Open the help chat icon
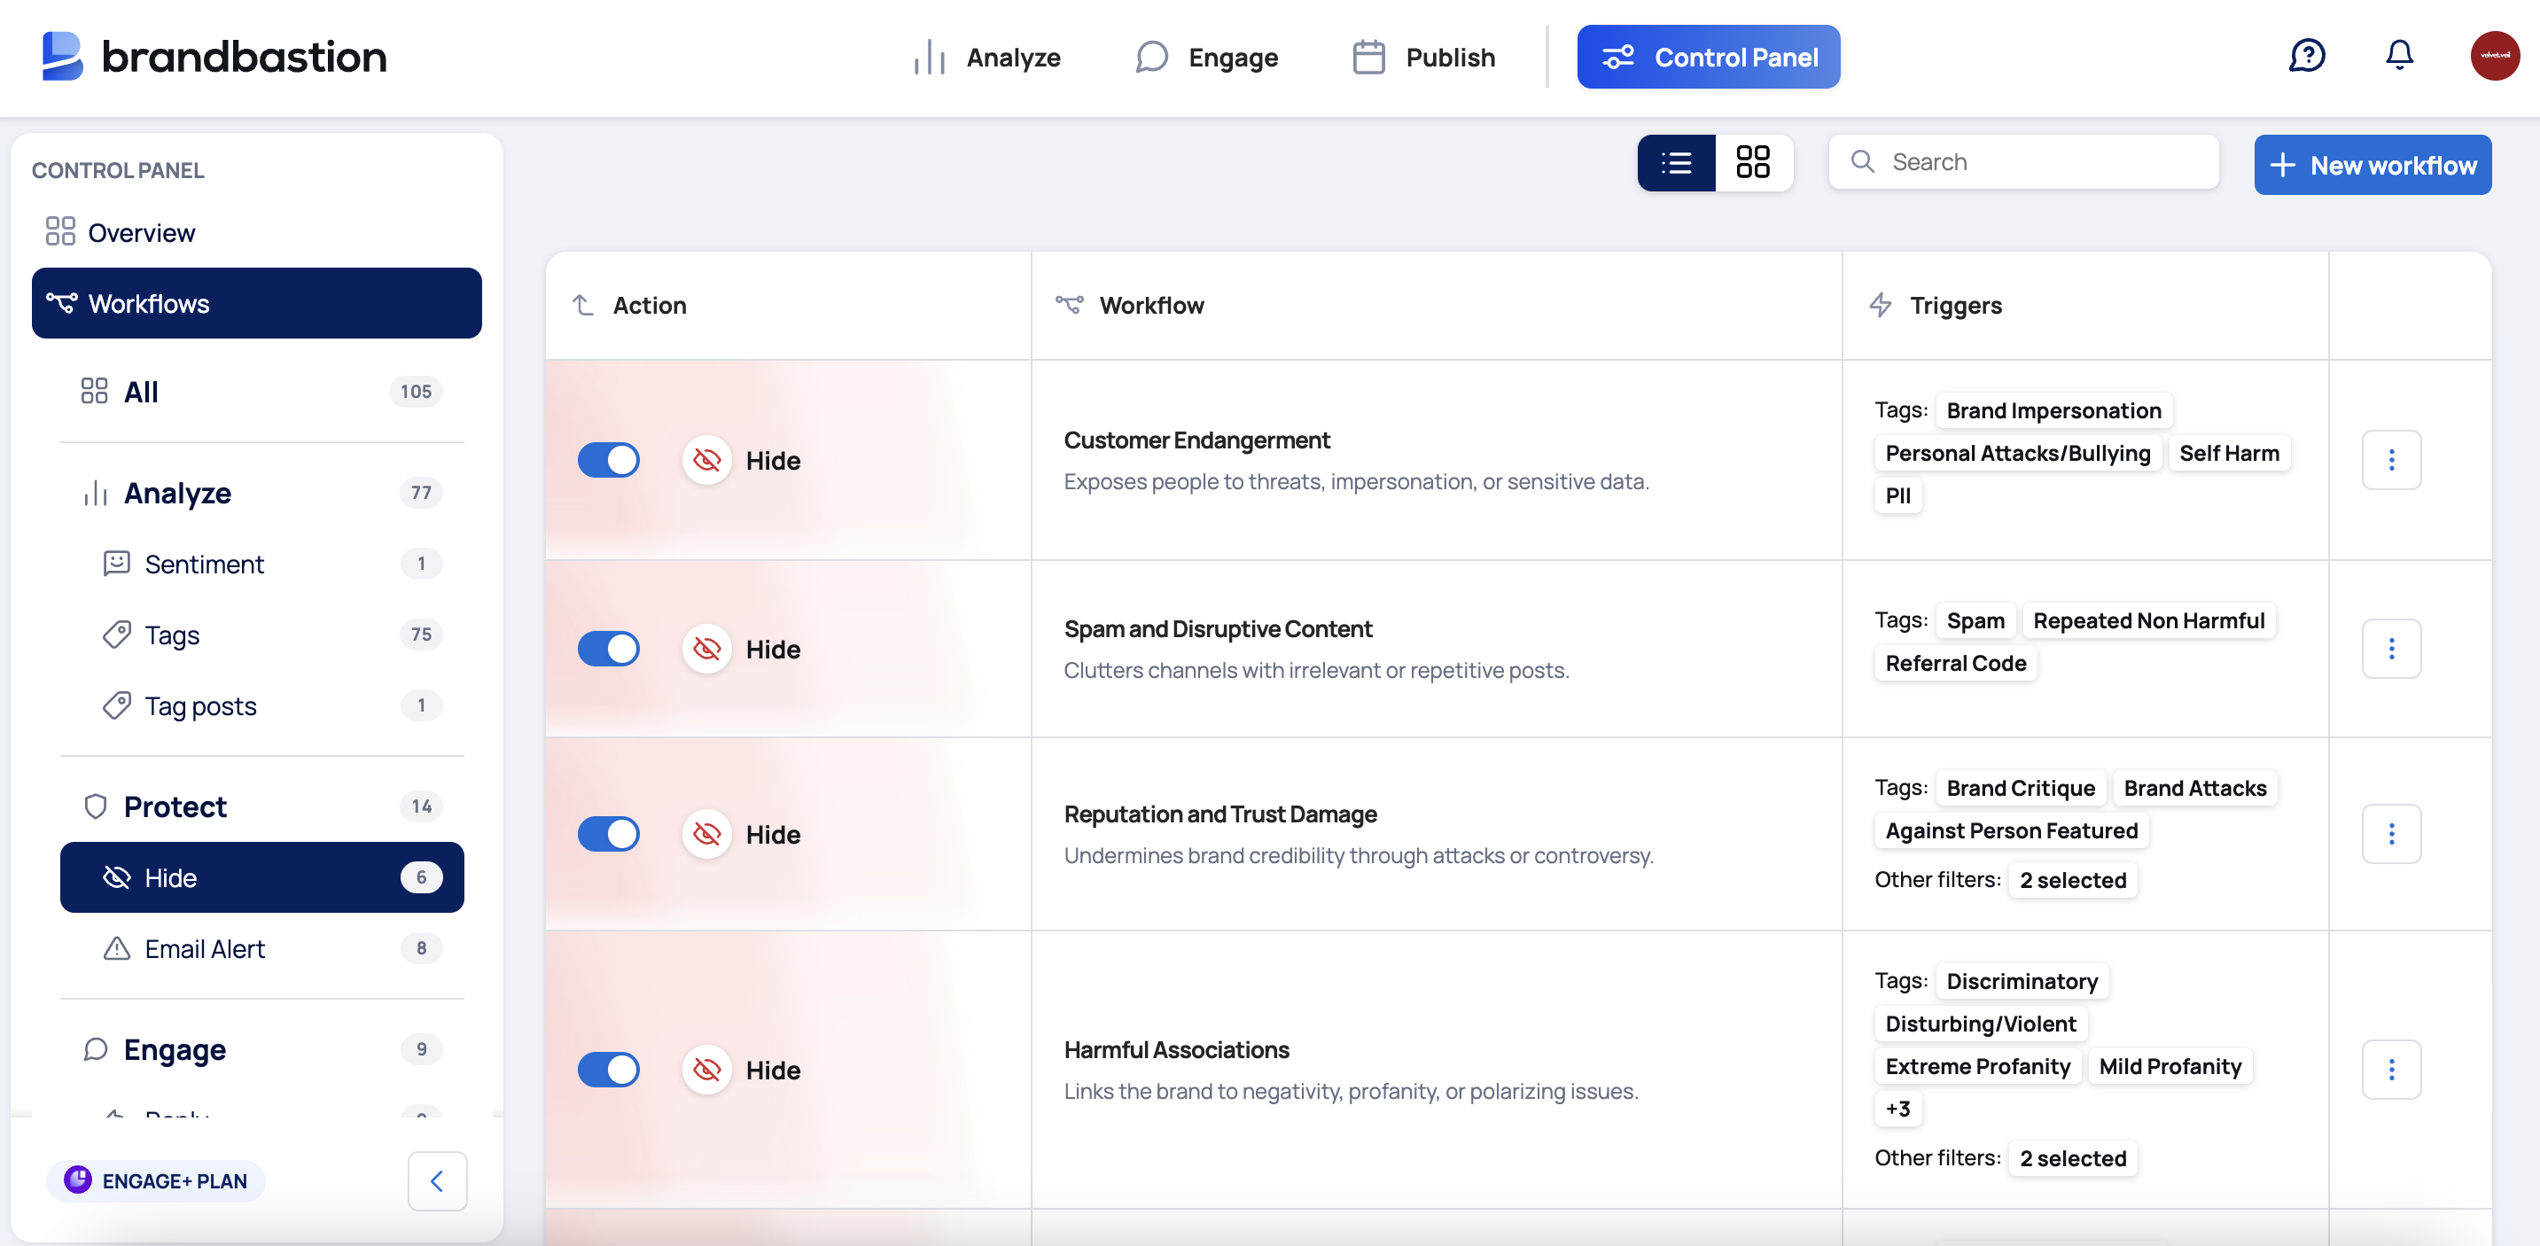The height and width of the screenshot is (1246, 2540). point(2306,56)
